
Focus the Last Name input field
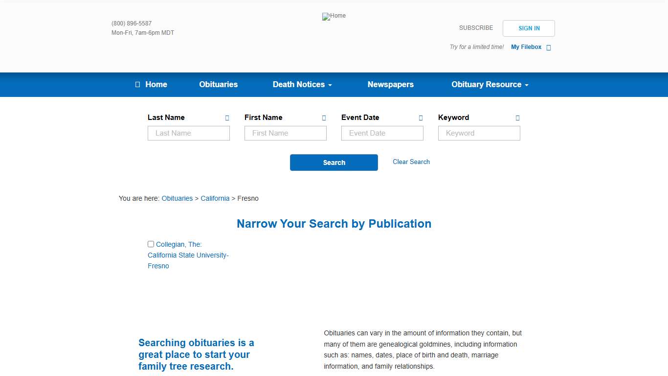188,133
